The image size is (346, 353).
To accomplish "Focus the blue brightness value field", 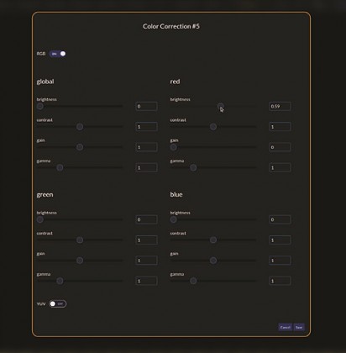I will [280, 219].
